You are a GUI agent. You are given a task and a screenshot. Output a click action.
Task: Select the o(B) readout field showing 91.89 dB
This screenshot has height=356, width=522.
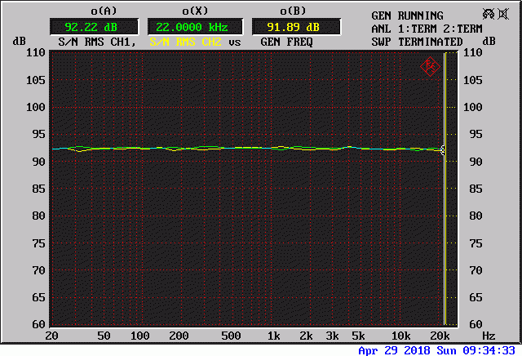click(296, 27)
